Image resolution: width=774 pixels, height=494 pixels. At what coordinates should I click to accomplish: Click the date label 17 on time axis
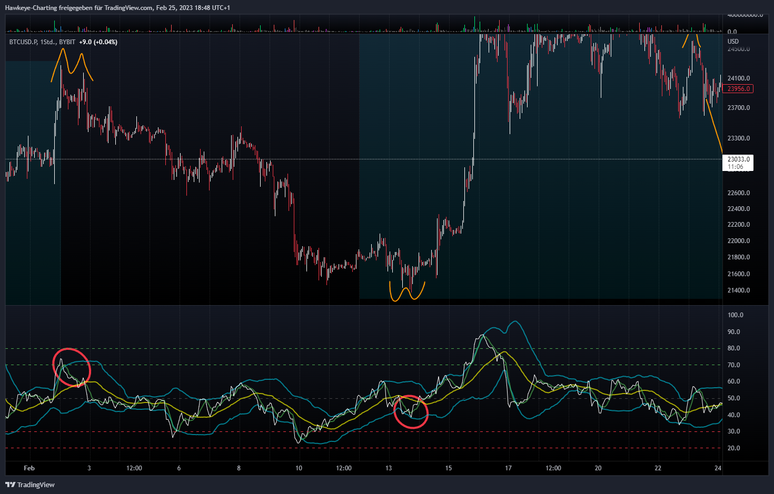pyautogui.click(x=508, y=468)
